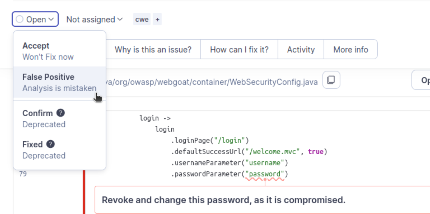Choose Accept – Won't Fix now
Viewport: 430px width, 214px height.
coord(60,51)
